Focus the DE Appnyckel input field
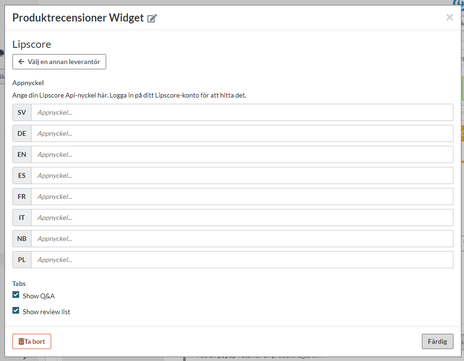Image resolution: width=464 pixels, height=361 pixels. [x=242, y=134]
